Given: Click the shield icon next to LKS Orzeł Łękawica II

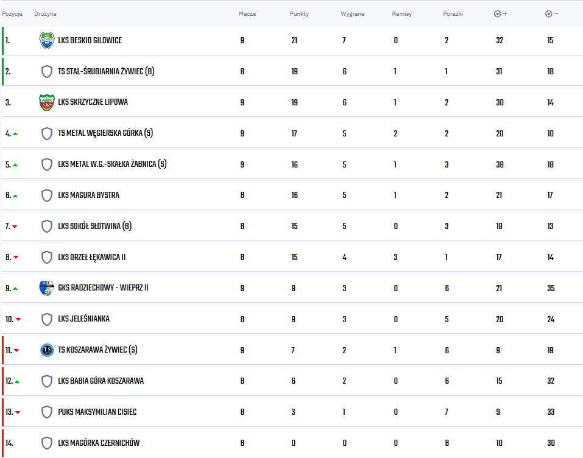Looking at the screenshot, I should (47, 257).
